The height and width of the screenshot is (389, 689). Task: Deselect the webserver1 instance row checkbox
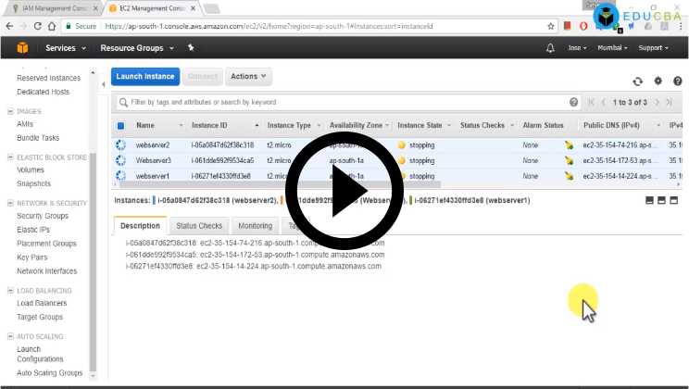pyautogui.click(x=120, y=176)
